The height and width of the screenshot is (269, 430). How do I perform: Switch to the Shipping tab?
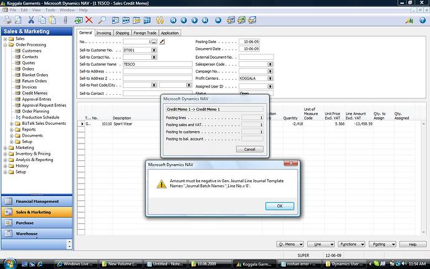pos(122,33)
